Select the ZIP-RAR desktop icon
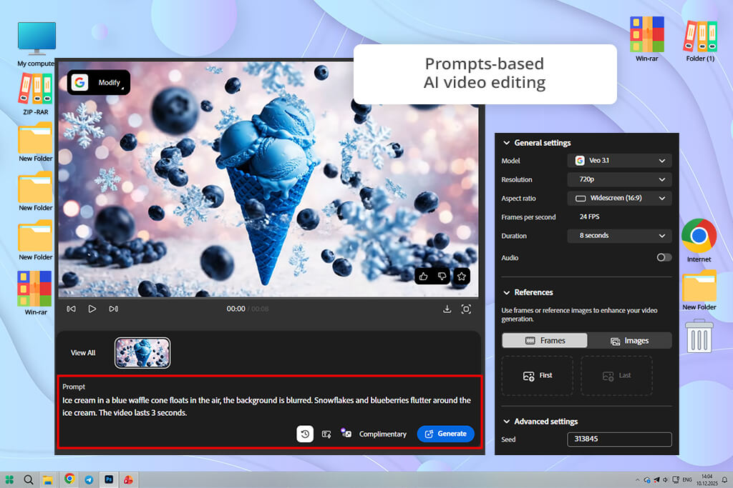This screenshot has width=733, height=488. 36,94
